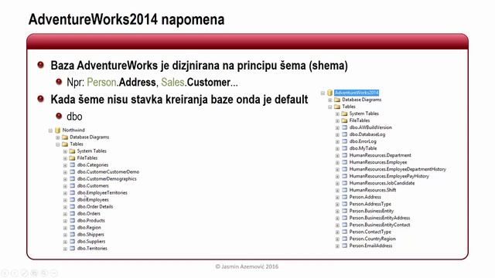Screen dimensions: 495x278
Task: Select the highlighted AdventureWorks2014 label
Action: (357, 93)
